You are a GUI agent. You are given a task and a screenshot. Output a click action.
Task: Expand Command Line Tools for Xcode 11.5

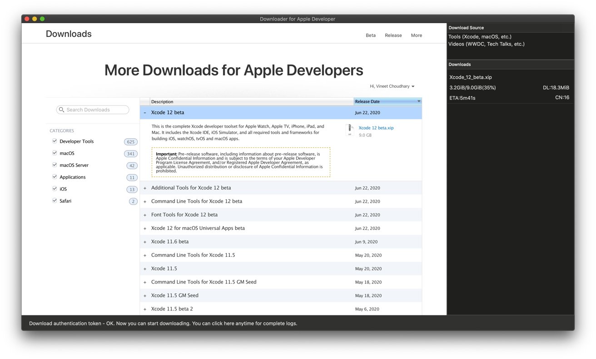point(145,255)
